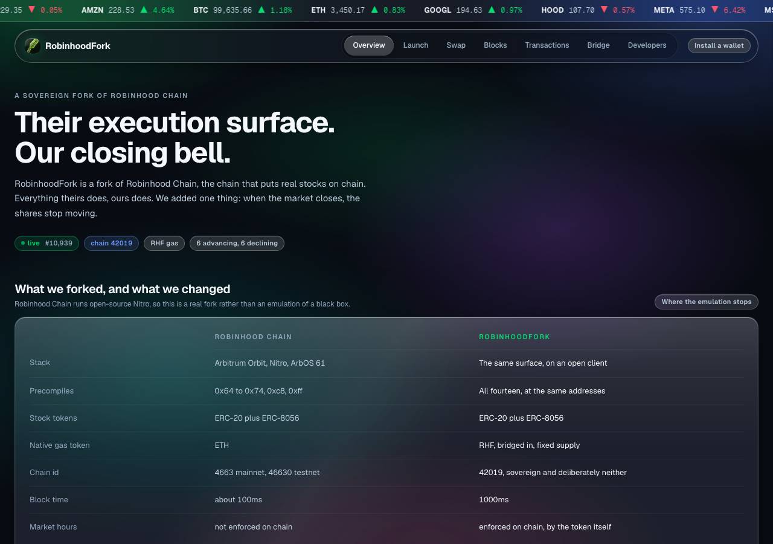This screenshot has height=544, width=773.
Task: Click the ETH price 3,450.17
Action: [x=347, y=10]
